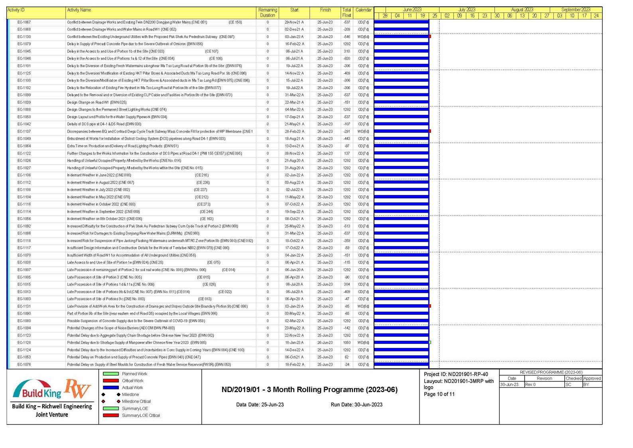Select activity ID EC-1067
This screenshot has width=633, height=448.
[24, 22]
